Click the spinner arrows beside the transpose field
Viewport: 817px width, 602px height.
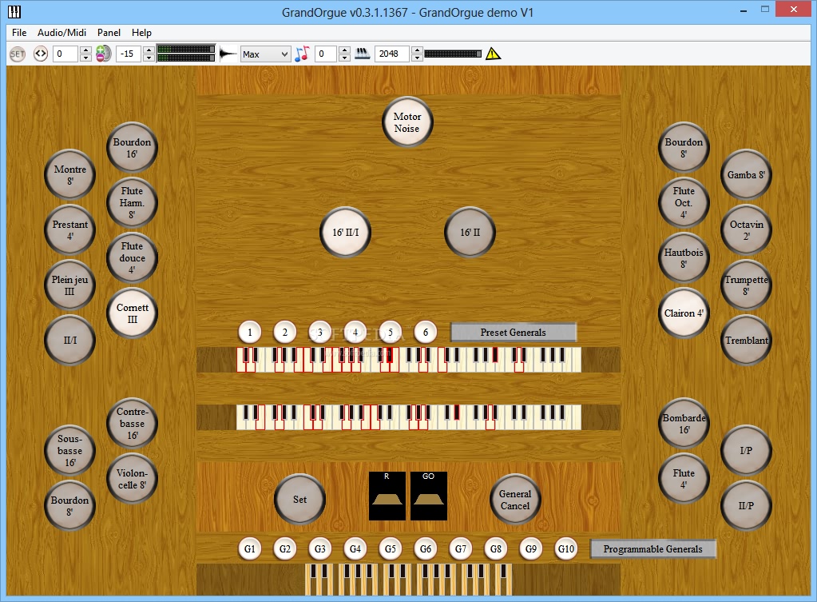[x=344, y=54]
